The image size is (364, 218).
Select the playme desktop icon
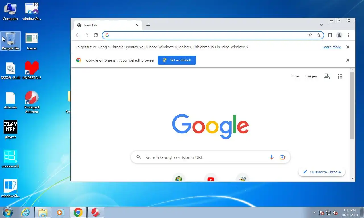click(11, 129)
